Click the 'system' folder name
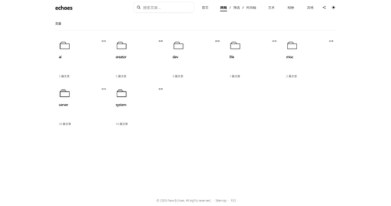The height and width of the screenshot is (206, 391). [121, 105]
